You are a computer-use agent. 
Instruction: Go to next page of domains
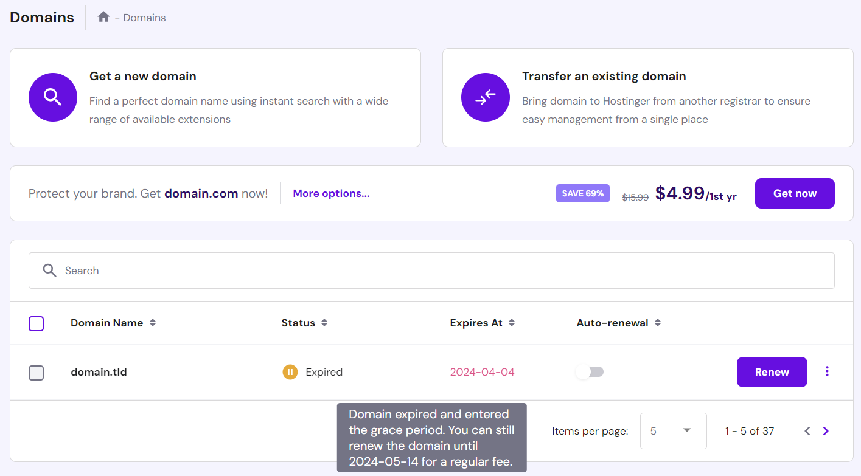(826, 431)
